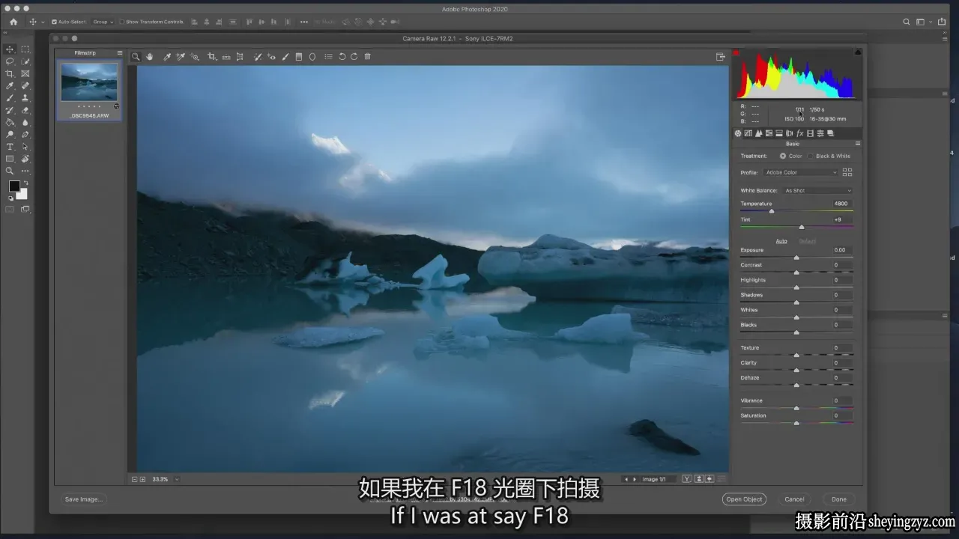Open the Group dropdown in options bar
959x539 pixels.
pyautogui.click(x=103, y=22)
